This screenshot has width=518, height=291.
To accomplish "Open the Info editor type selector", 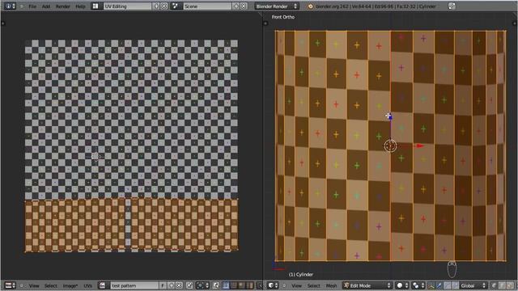I will (10, 6).
